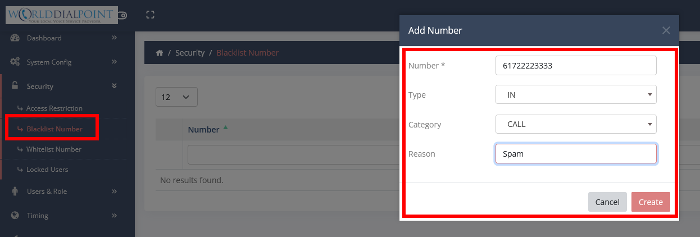
Task: Open Whitelist Number menu item
Action: tap(53, 149)
